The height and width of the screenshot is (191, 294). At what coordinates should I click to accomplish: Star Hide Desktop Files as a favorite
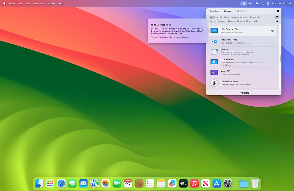pyautogui.click(x=273, y=31)
